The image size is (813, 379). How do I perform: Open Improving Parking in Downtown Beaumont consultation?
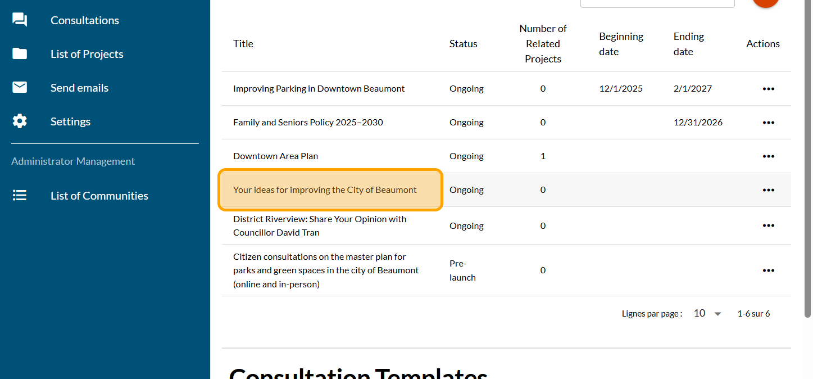click(319, 89)
